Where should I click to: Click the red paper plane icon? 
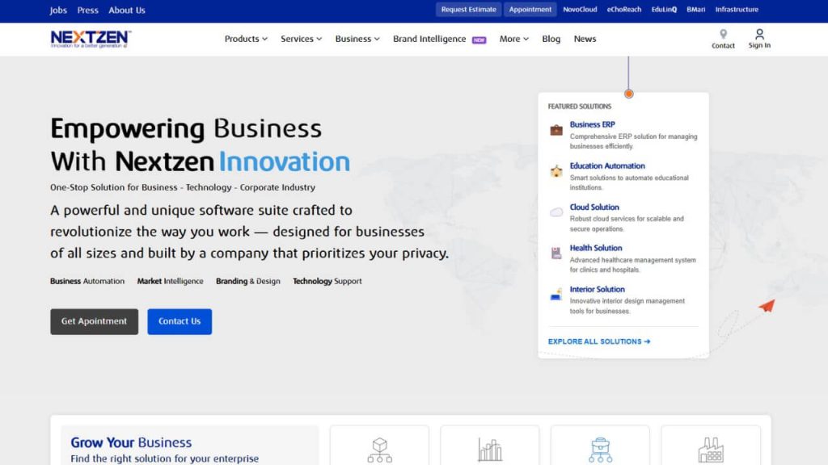[767, 306]
